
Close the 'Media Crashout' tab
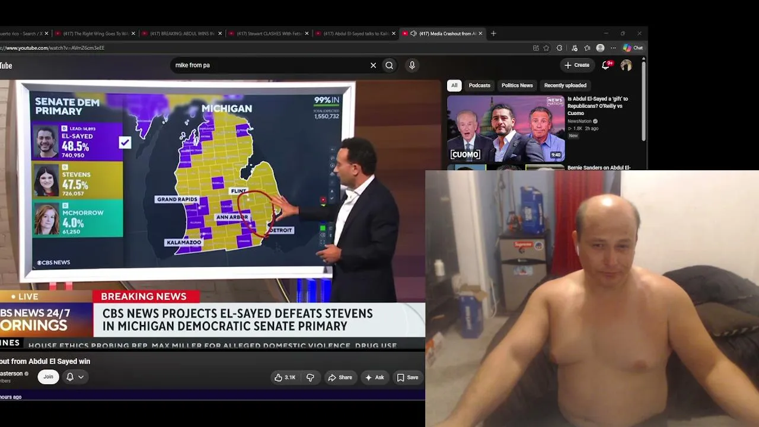tap(480, 34)
